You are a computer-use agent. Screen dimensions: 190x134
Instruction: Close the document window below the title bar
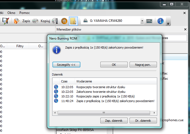coord(185,13)
